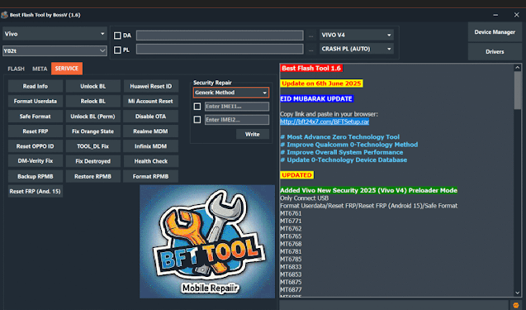This screenshot has width=526, height=310.
Task: Click the Unlock BL (Perm) button
Action: [x=93, y=117]
